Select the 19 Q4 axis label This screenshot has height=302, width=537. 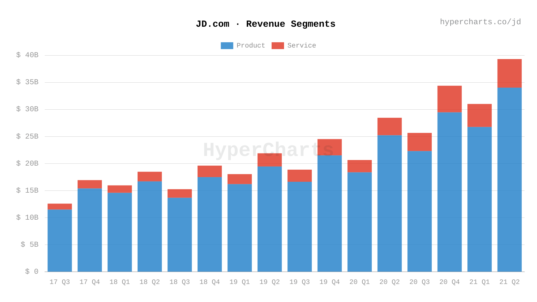pyautogui.click(x=329, y=281)
